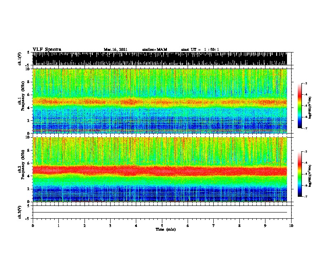The image size is (328, 253).
Task: Click tick label "9" on the Time axis
Action: point(265,226)
